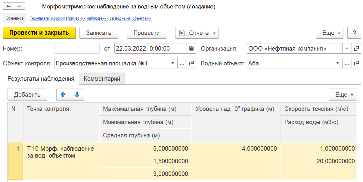This screenshot has width=363, height=182.
Task: Expand the Водный объект dropdown list
Action: (337, 64)
